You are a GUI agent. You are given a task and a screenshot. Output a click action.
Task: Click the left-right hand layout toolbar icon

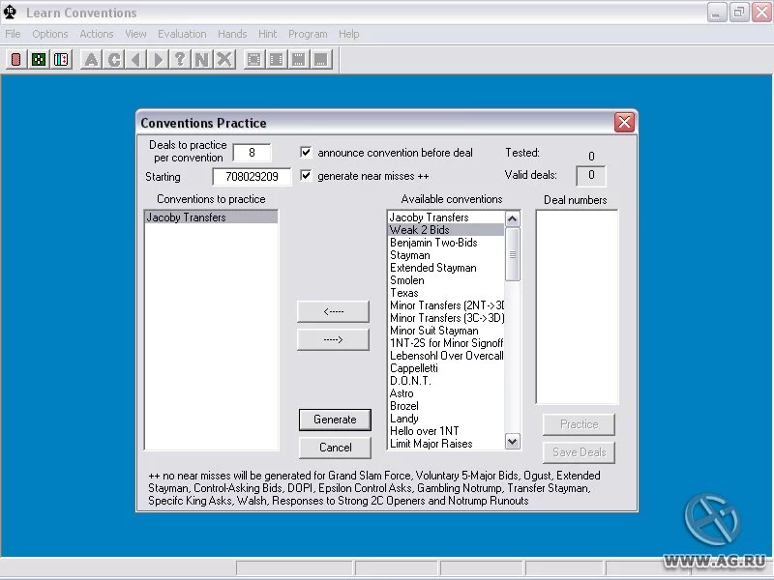(277, 60)
